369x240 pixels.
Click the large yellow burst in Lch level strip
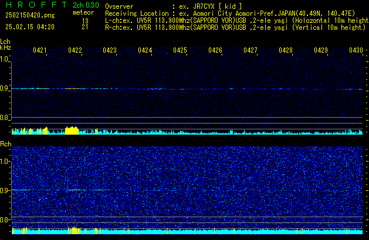point(72,131)
